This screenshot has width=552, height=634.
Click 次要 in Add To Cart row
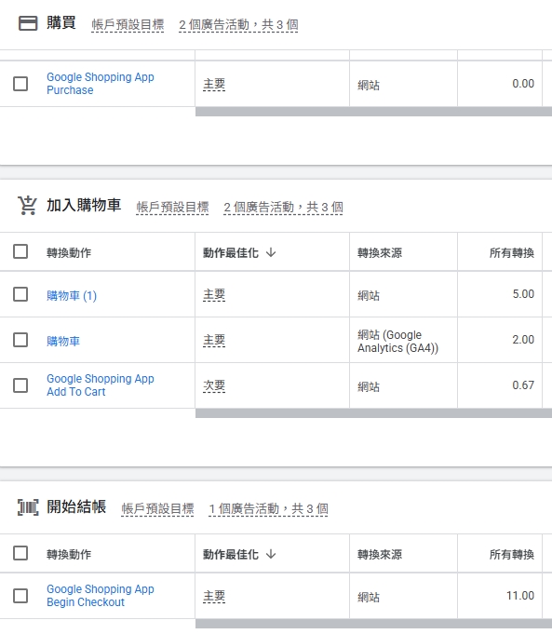214,385
